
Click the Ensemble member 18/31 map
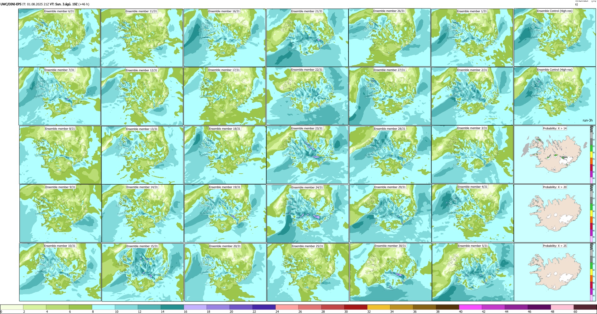coord(225,155)
